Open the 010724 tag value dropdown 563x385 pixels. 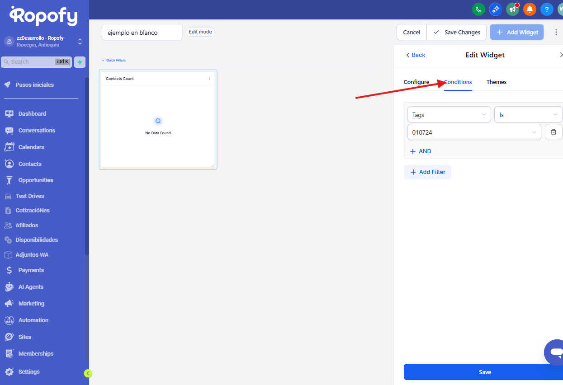(473, 132)
